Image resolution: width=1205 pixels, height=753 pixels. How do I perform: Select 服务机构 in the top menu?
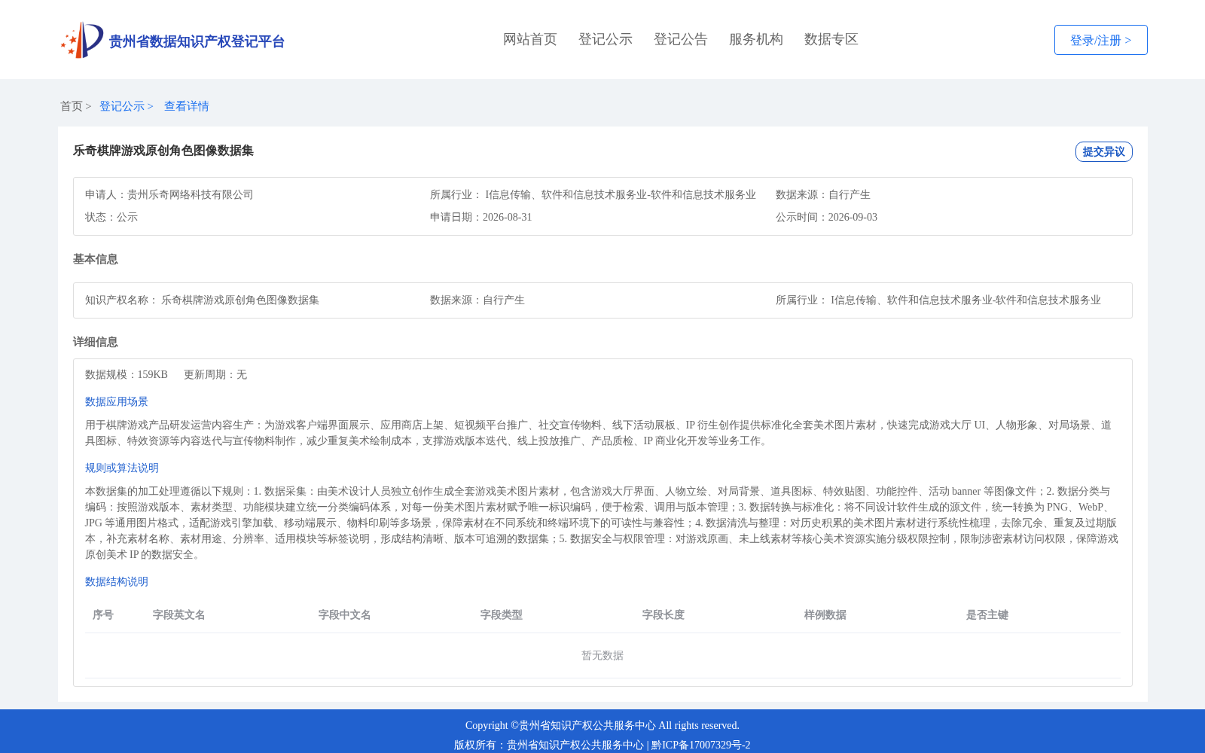click(x=756, y=39)
